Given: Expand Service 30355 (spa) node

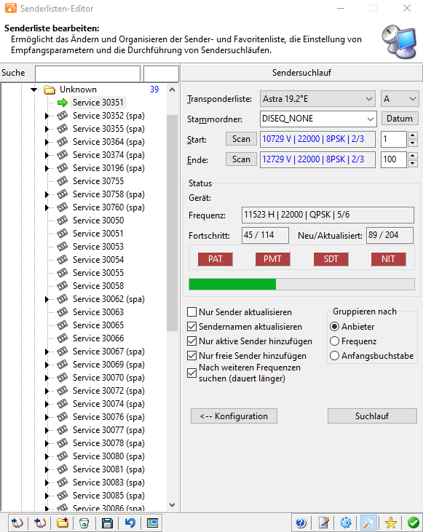Looking at the screenshot, I should [47, 129].
